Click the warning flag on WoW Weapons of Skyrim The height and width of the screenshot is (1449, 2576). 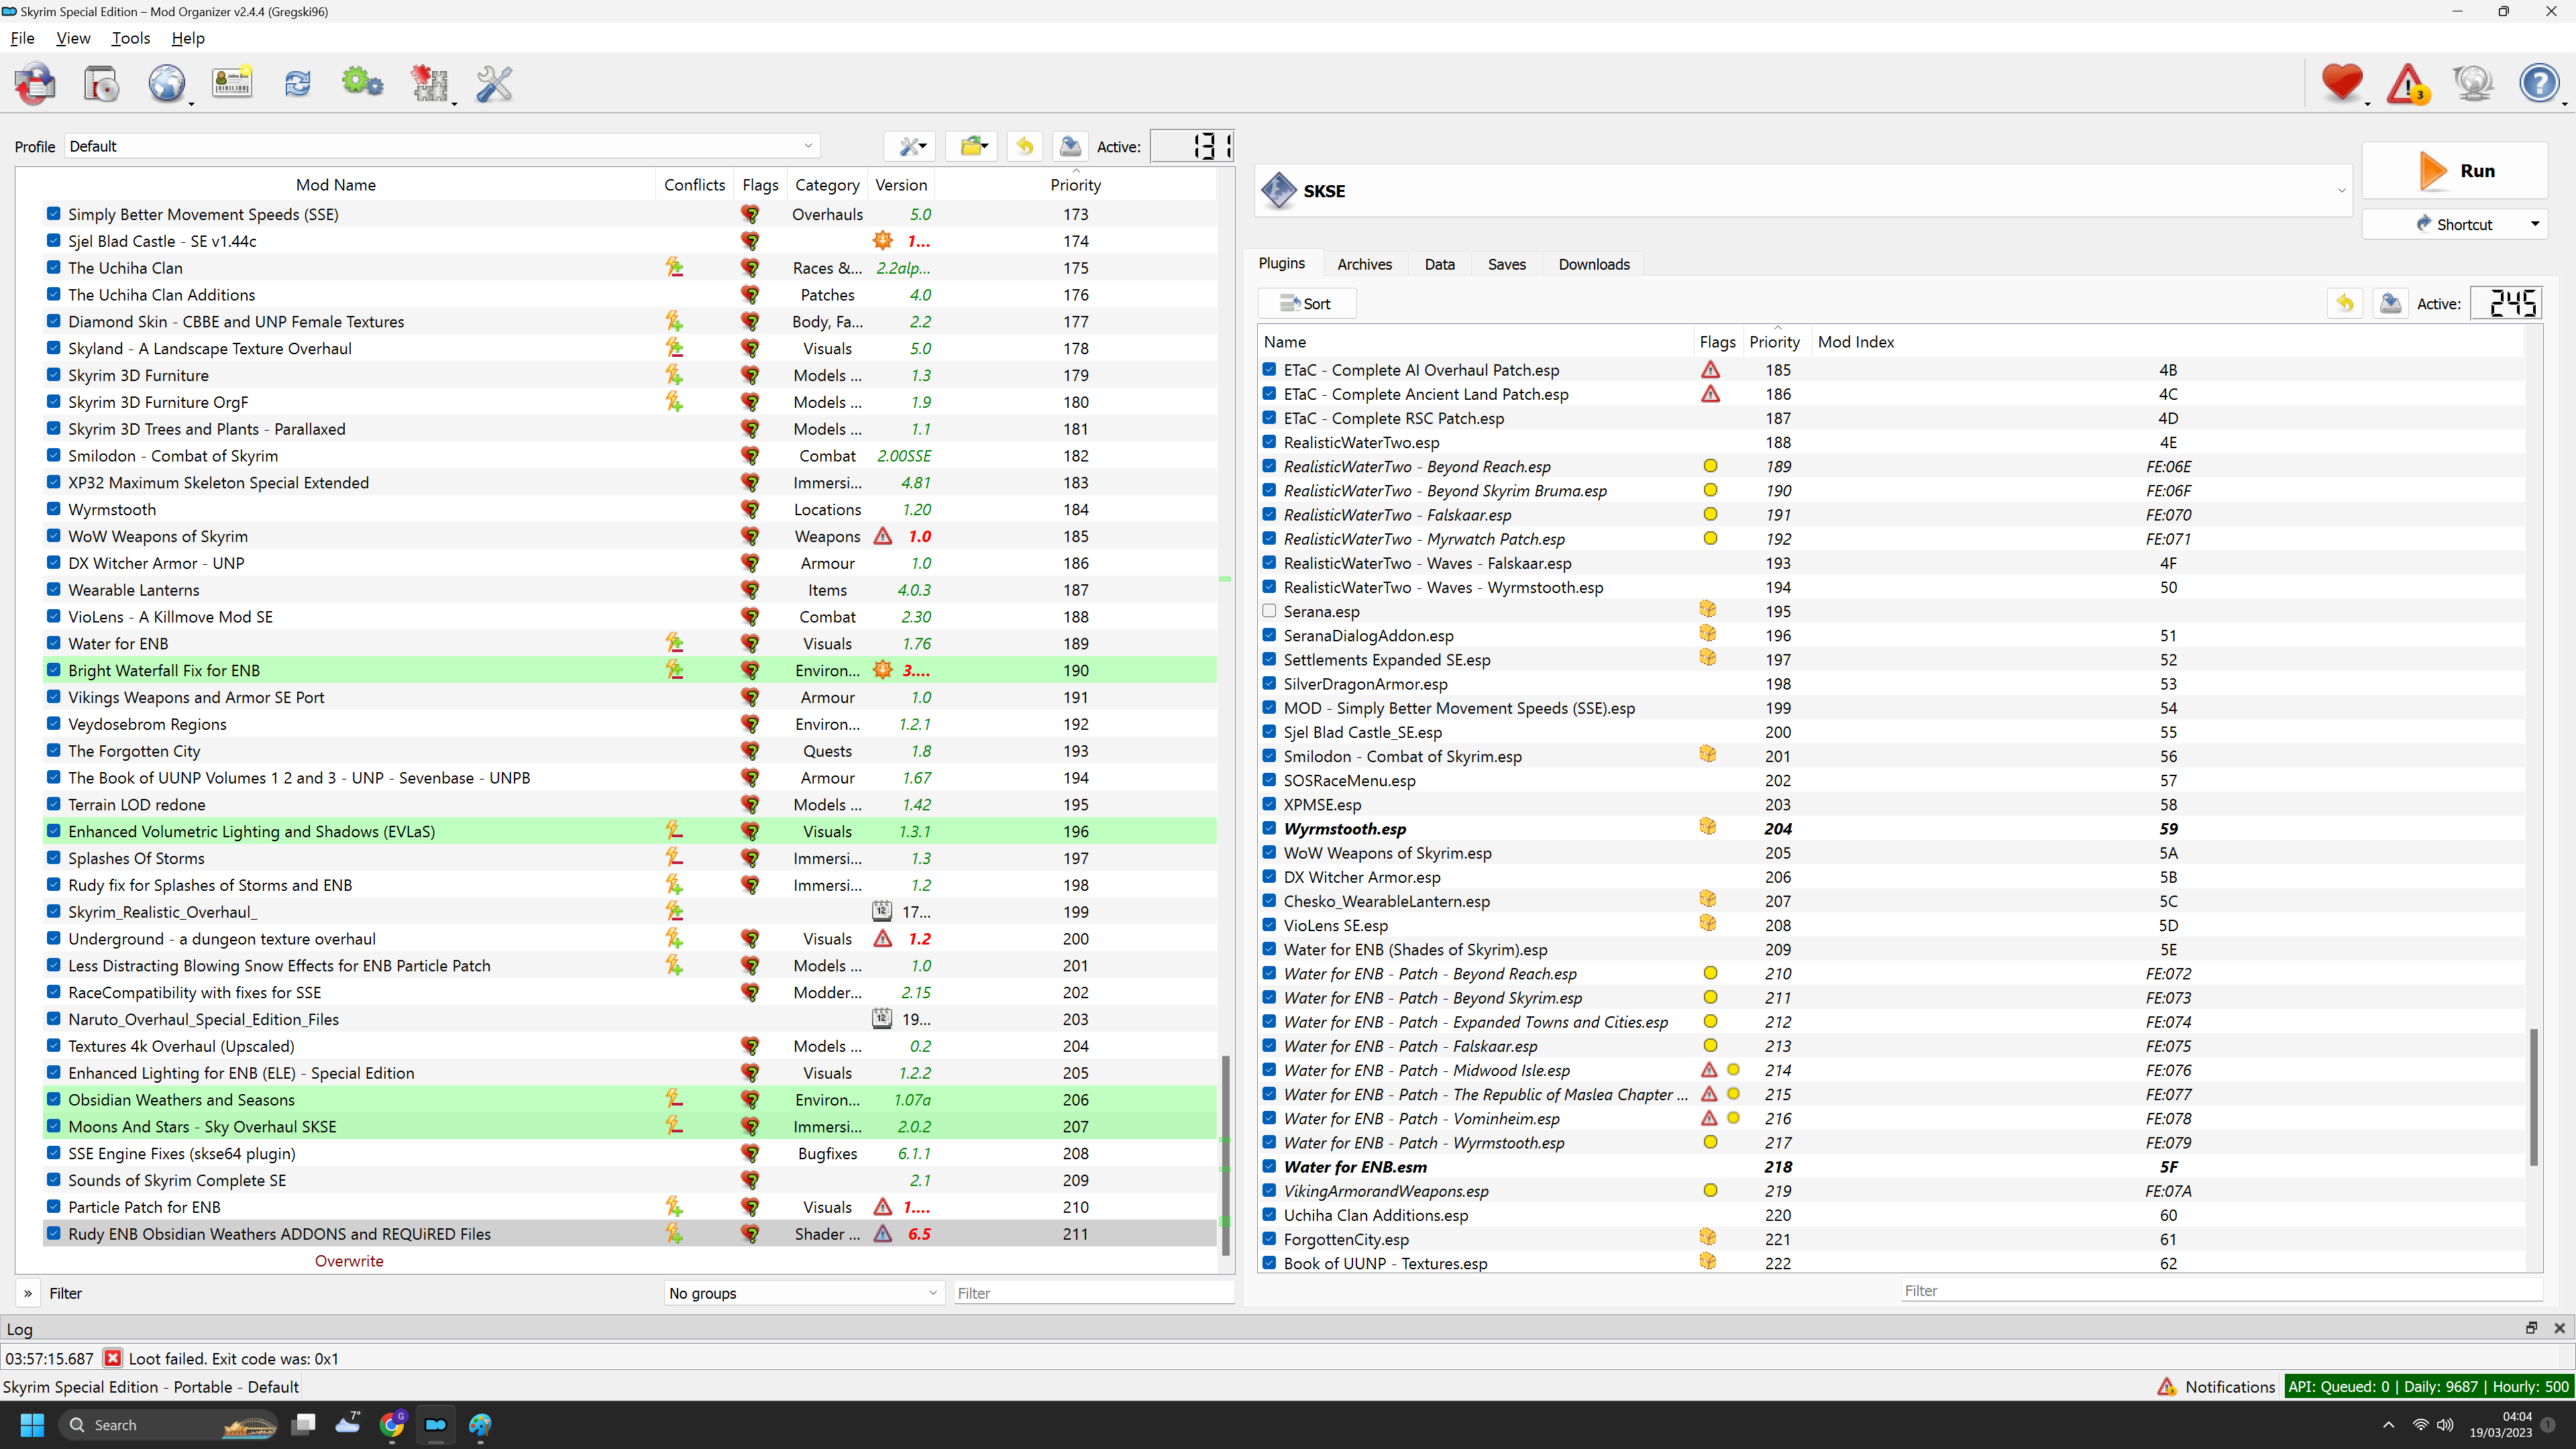pos(883,536)
